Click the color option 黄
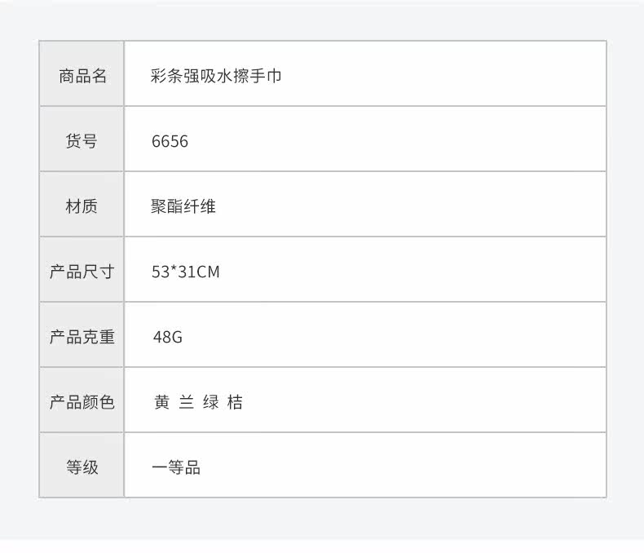 point(162,402)
